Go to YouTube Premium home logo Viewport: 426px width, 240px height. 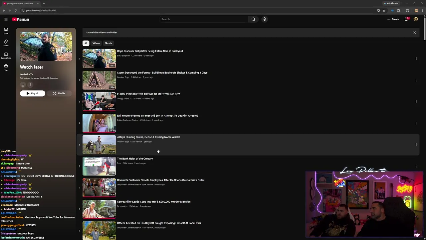click(21, 19)
